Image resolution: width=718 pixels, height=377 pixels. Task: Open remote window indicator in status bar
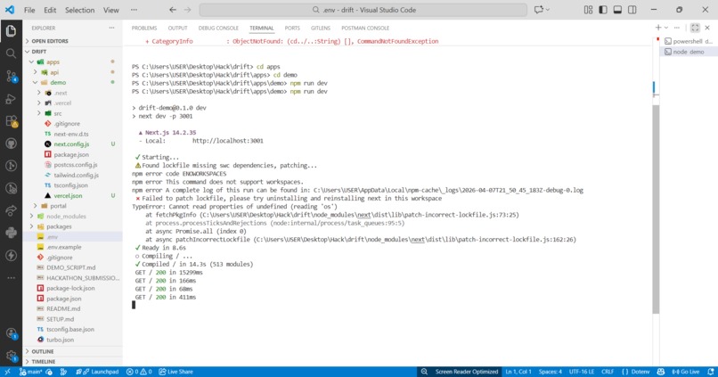7,372
